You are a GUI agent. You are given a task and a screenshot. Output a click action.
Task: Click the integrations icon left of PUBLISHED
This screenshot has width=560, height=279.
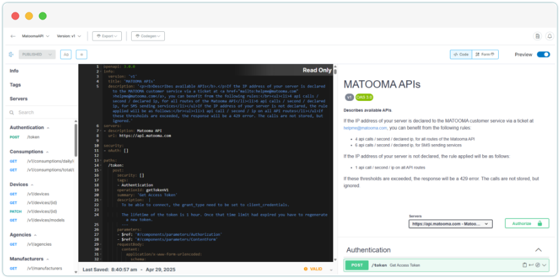coord(11,54)
